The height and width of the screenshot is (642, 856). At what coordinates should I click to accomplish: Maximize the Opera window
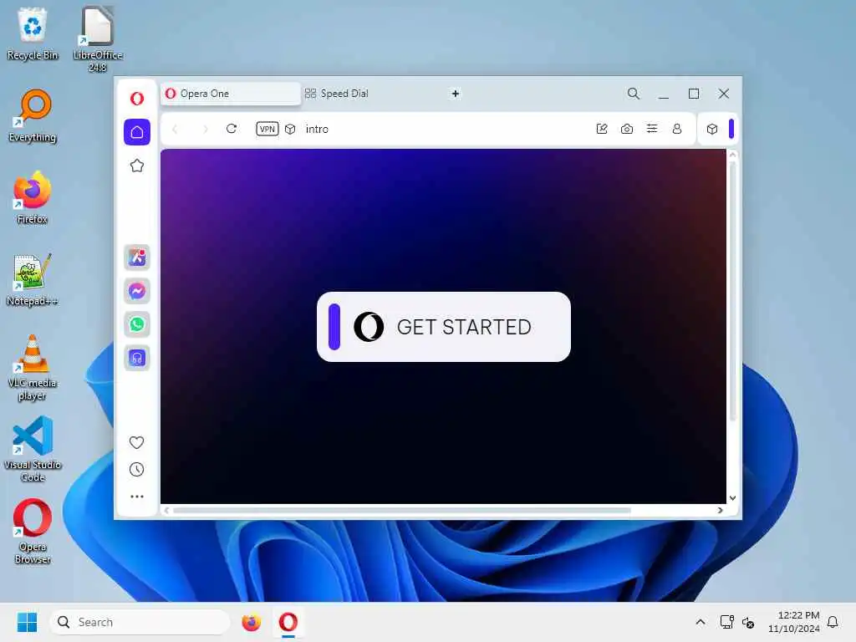pos(693,94)
